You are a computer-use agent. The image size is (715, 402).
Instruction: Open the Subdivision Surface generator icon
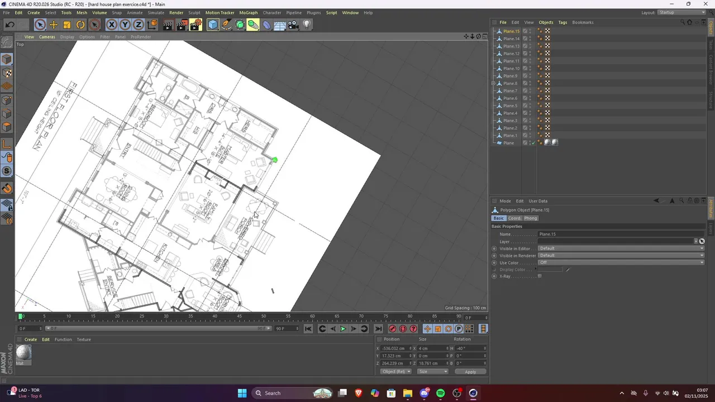(240, 25)
